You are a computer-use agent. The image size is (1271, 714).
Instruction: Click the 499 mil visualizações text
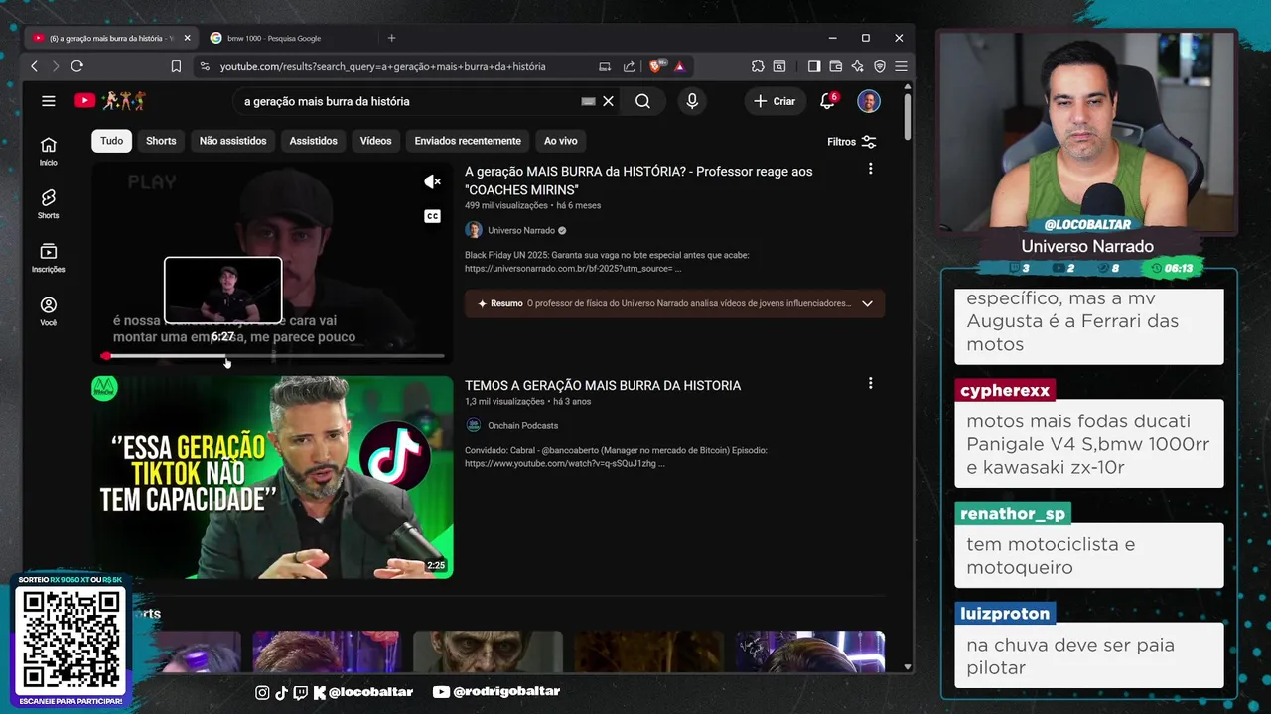[x=505, y=205]
